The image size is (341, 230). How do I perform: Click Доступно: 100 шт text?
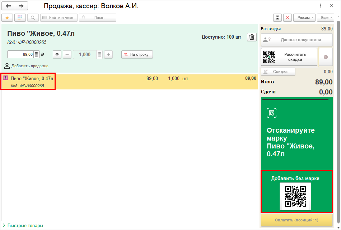[221, 37]
